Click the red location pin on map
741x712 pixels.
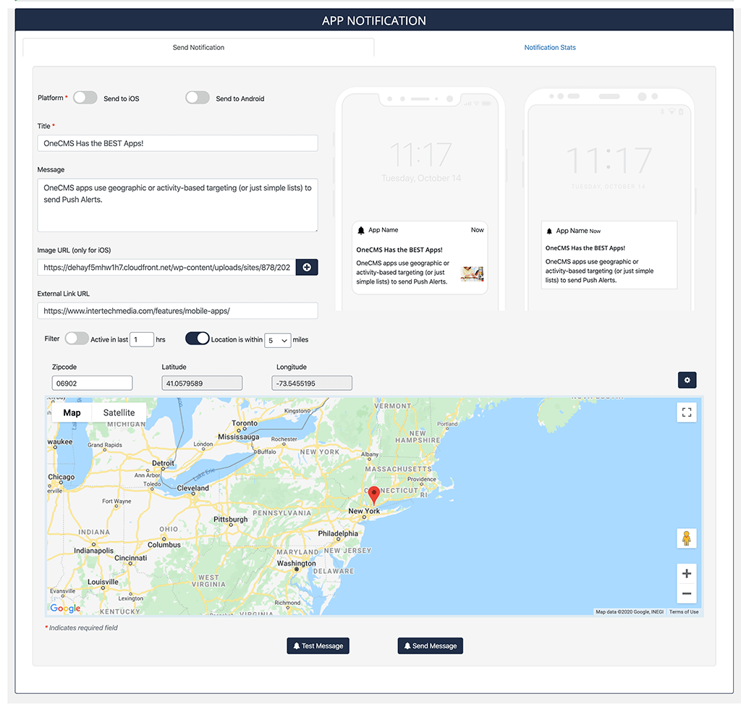pyautogui.click(x=374, y=496)
